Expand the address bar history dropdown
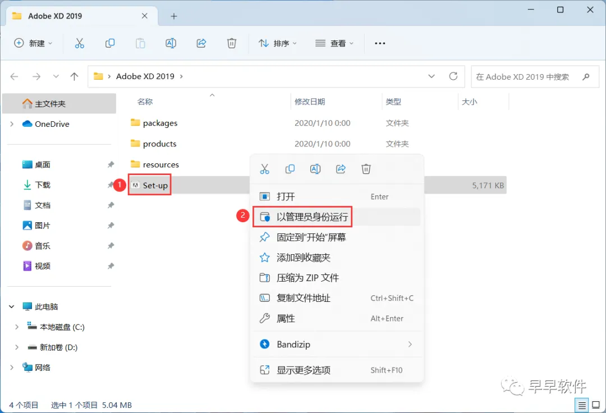 431,76
